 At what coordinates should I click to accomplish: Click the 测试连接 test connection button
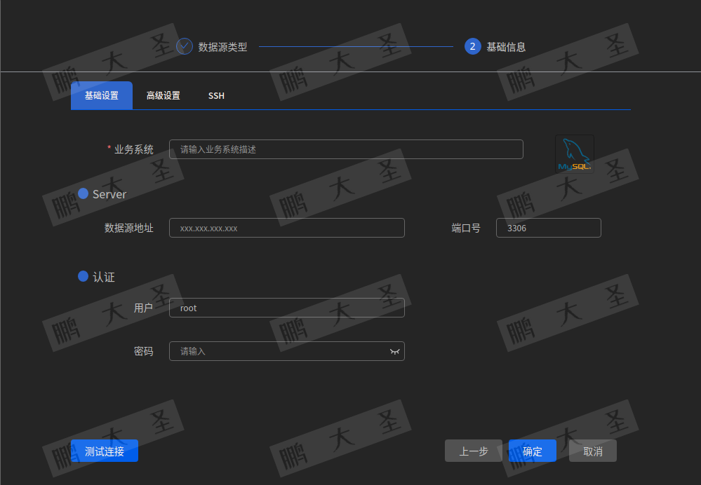click(104, 451)
